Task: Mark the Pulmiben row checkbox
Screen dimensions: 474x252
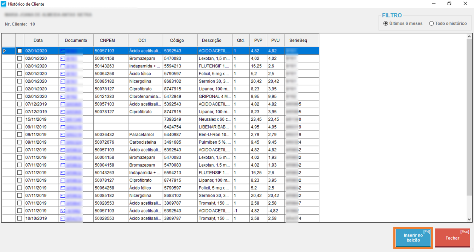Action: [x=20, y=142]
